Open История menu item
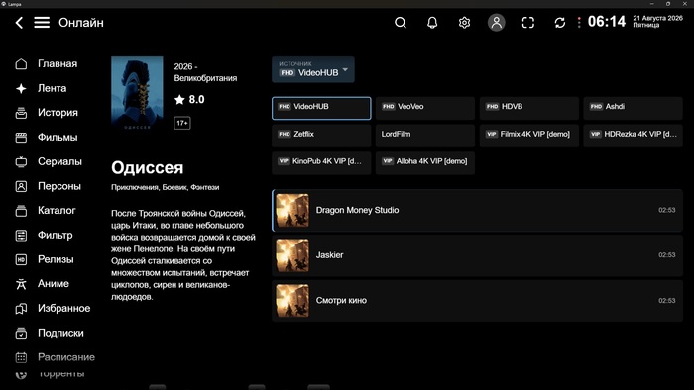The width and height of the screenshot is (694, 390). coord(58,113)
